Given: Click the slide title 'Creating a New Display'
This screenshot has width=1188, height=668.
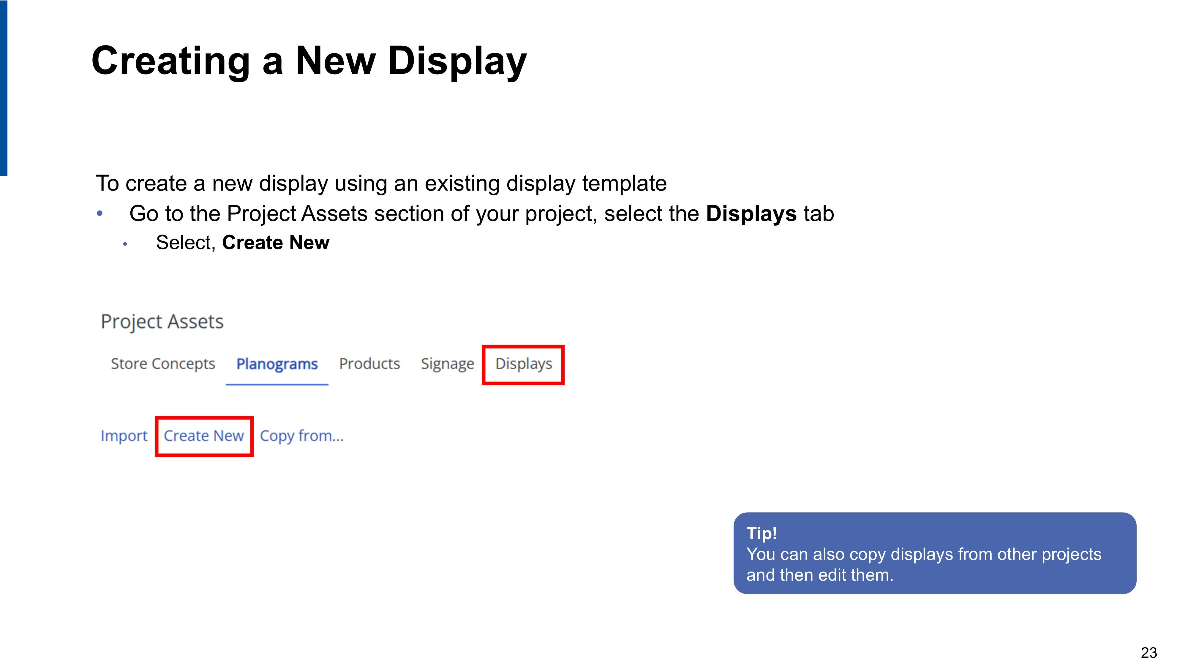Looking at the screenshot, I should point(309,61).
